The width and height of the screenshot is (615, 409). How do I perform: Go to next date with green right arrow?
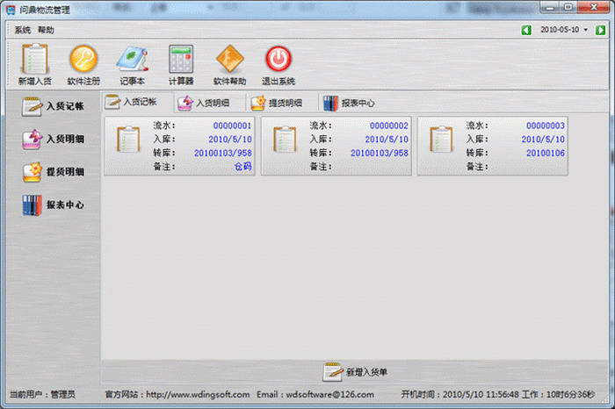pos(600,30)
